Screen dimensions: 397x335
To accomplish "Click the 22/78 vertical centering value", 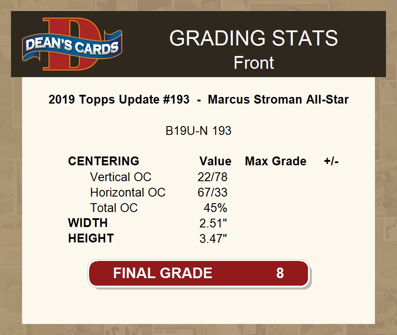I will coord(213,177).
